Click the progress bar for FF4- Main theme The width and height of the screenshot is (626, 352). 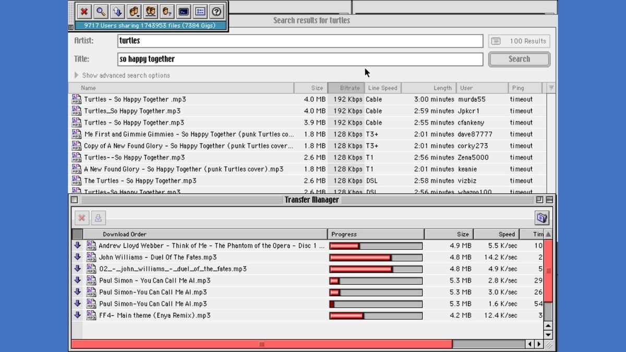coord(376,315)
